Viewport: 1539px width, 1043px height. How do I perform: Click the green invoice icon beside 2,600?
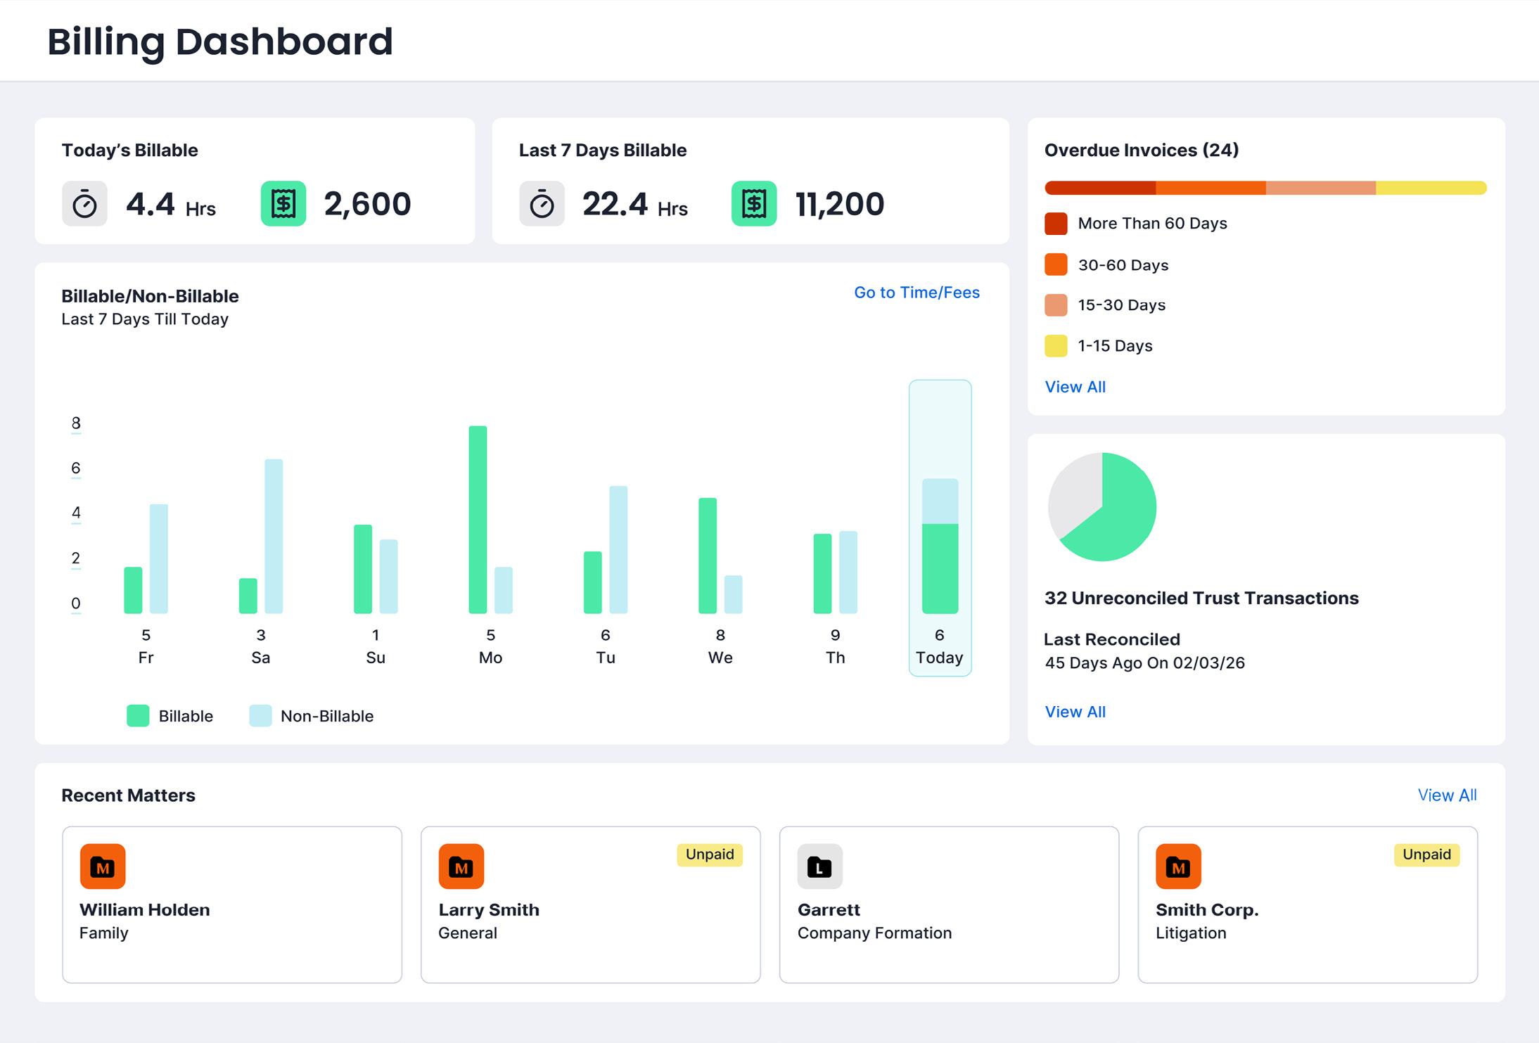tap(283, 204)
